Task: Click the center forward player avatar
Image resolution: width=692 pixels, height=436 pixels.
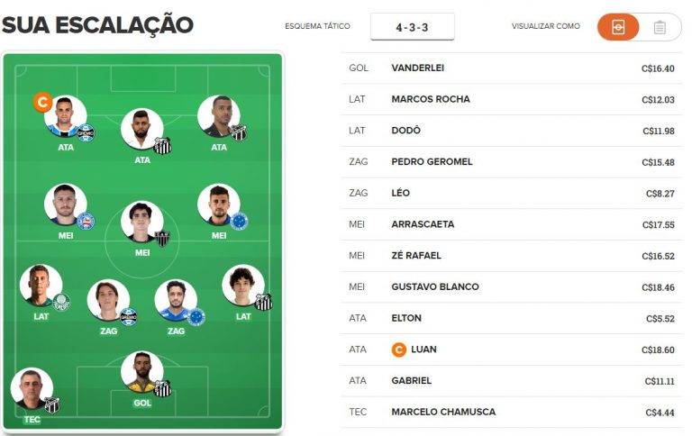Action: (x=142, y=129)
